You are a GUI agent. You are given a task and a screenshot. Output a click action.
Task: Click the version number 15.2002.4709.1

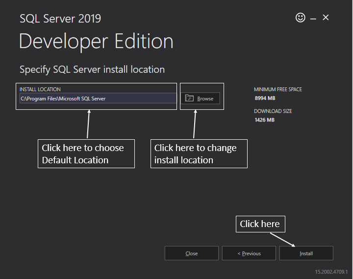331,272
